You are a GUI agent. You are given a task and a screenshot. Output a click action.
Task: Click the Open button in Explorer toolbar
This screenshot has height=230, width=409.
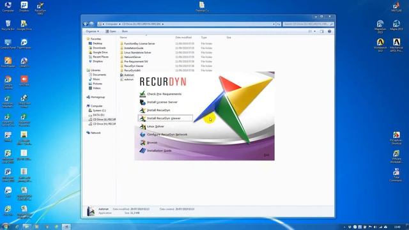coord(111,31)
